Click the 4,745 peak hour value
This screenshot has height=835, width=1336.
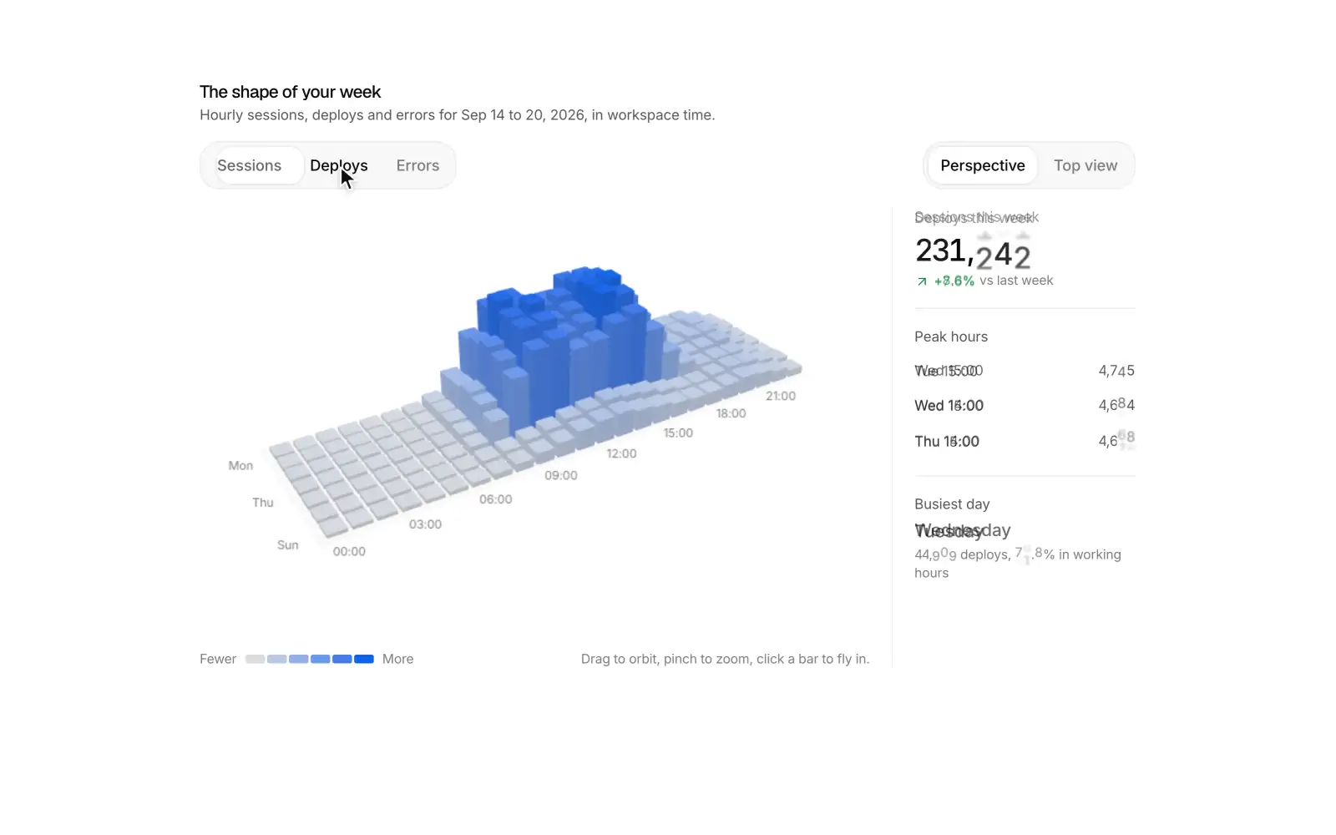pyautogui.click(x=1116, y=371)
